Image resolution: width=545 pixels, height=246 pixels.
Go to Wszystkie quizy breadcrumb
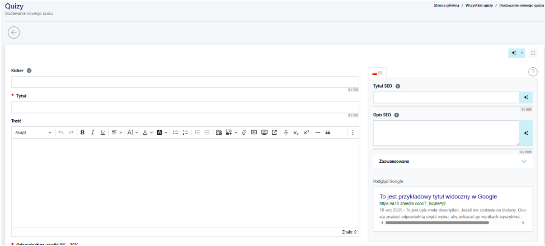[478, 5]
